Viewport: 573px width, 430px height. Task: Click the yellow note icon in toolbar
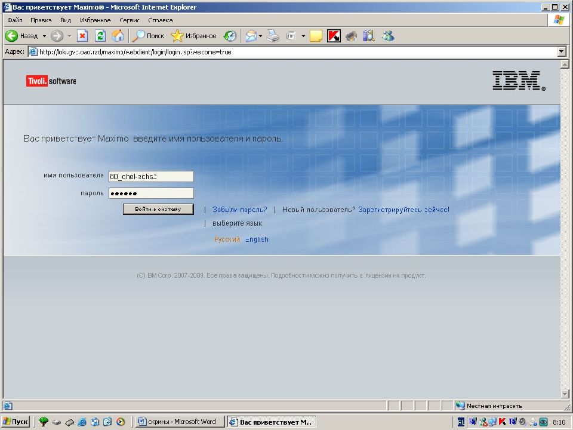(x=316, y=36)
